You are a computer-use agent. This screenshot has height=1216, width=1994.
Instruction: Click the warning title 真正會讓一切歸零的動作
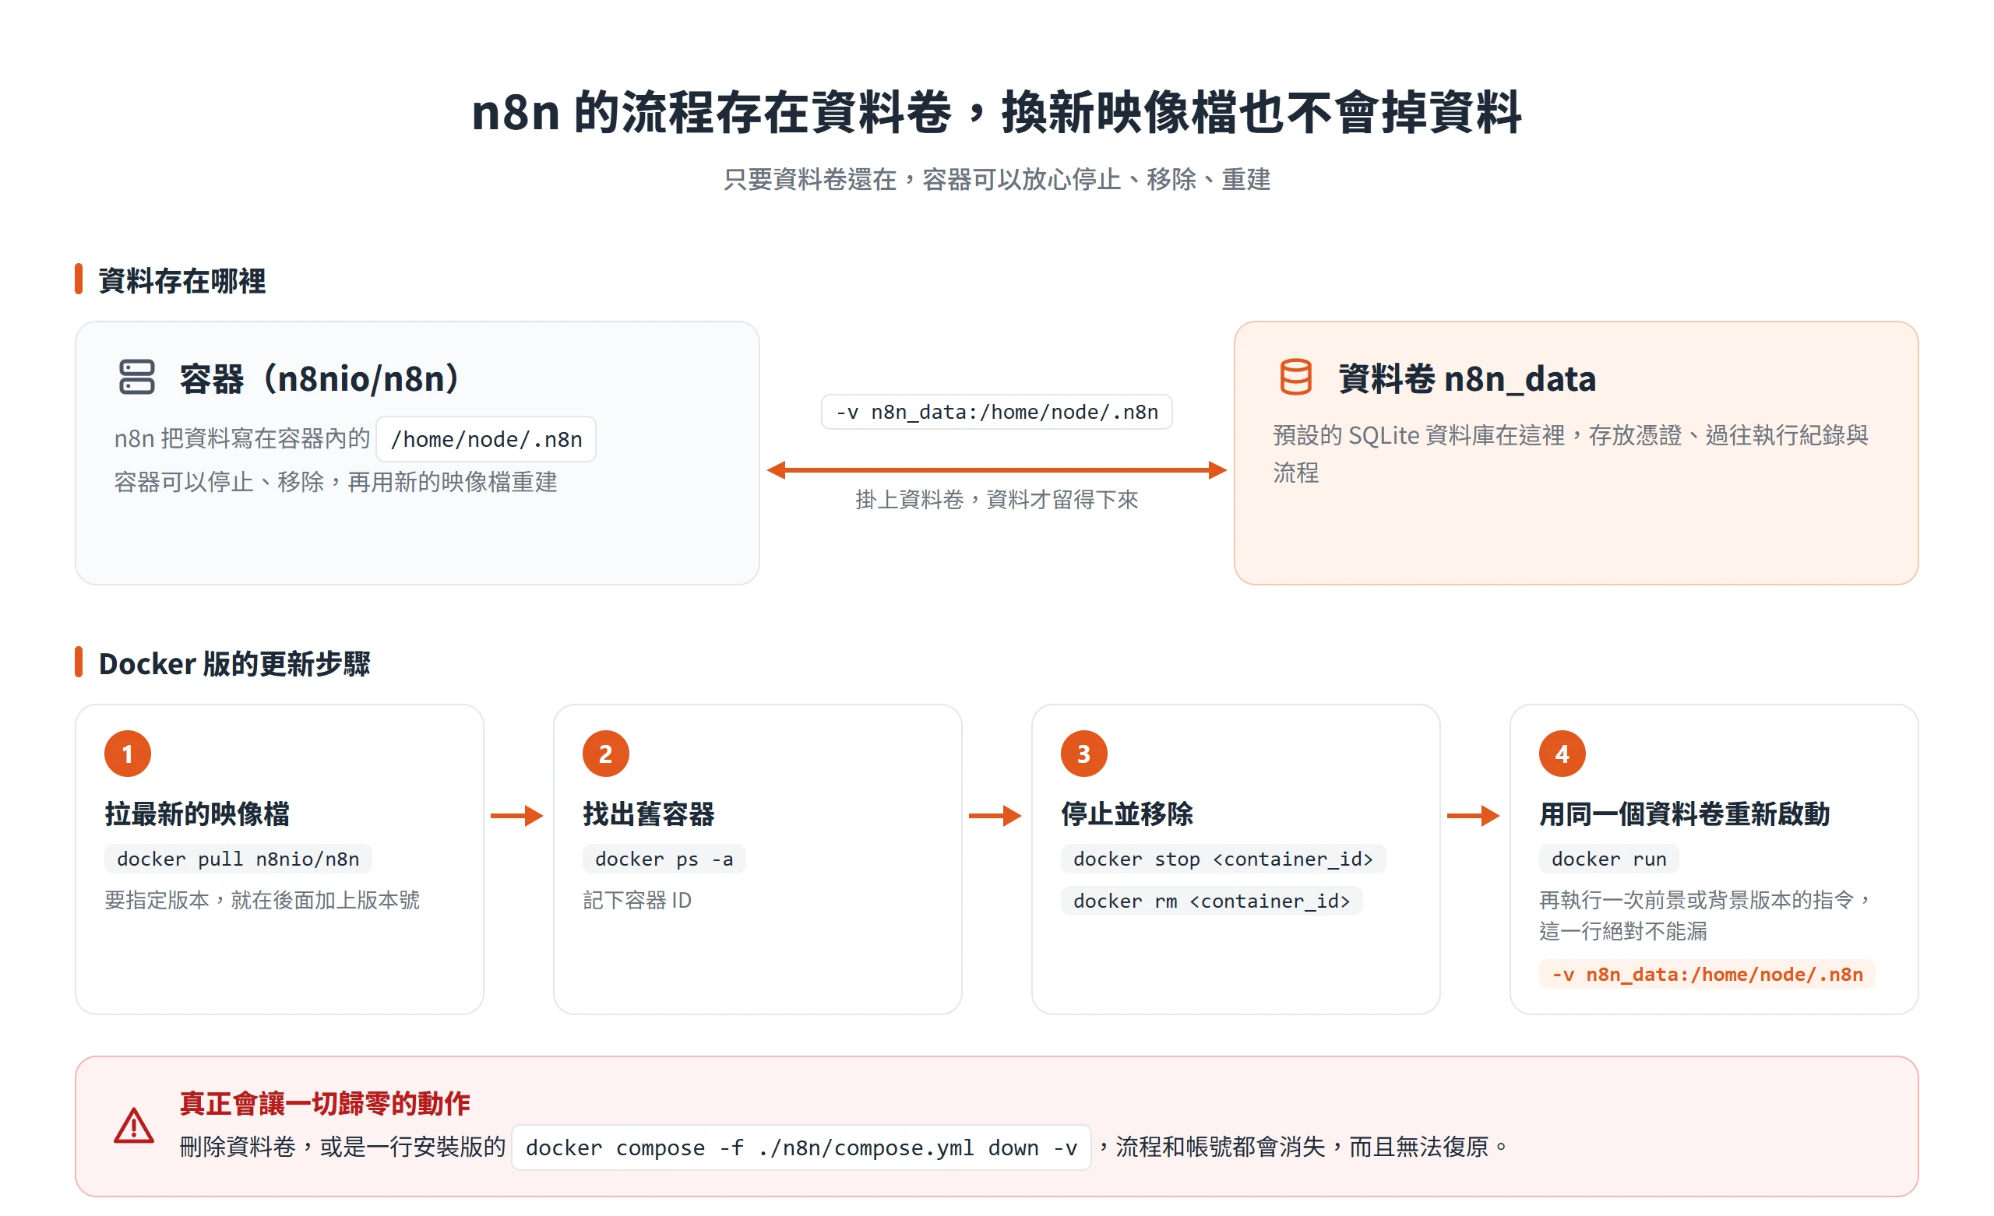click(325, 1104)
